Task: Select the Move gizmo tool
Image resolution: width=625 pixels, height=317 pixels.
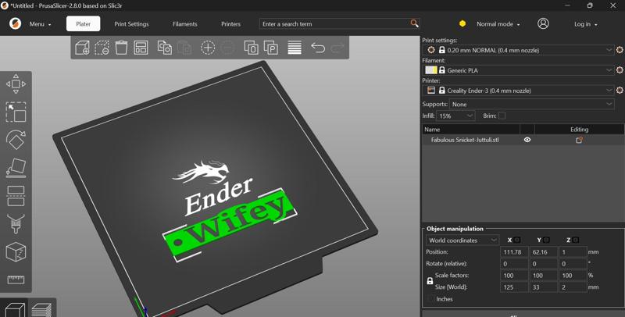Action: 16,84
